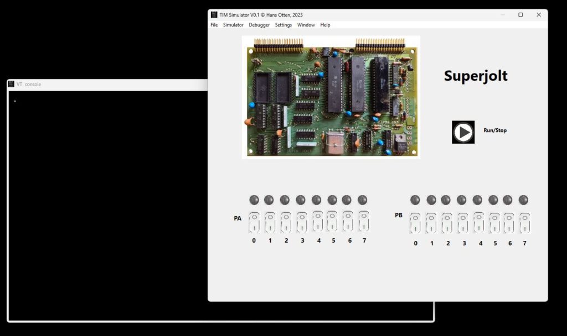Toggle PA switch 0
This screenshot has width=567, height=336.
pos(254,222)
